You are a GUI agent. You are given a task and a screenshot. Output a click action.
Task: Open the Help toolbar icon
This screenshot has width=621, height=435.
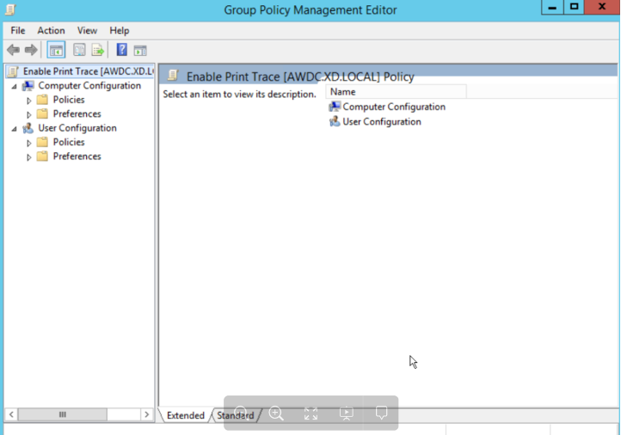pyautogui.click(x=121, y=50)
